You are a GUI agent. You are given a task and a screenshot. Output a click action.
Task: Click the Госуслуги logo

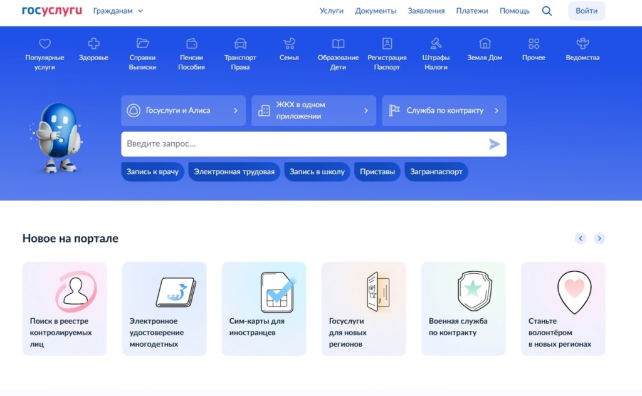[x=52, y=11]
